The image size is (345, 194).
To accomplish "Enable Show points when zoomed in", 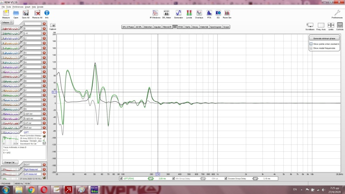I will pyautogui.click(x=311, y=44).
